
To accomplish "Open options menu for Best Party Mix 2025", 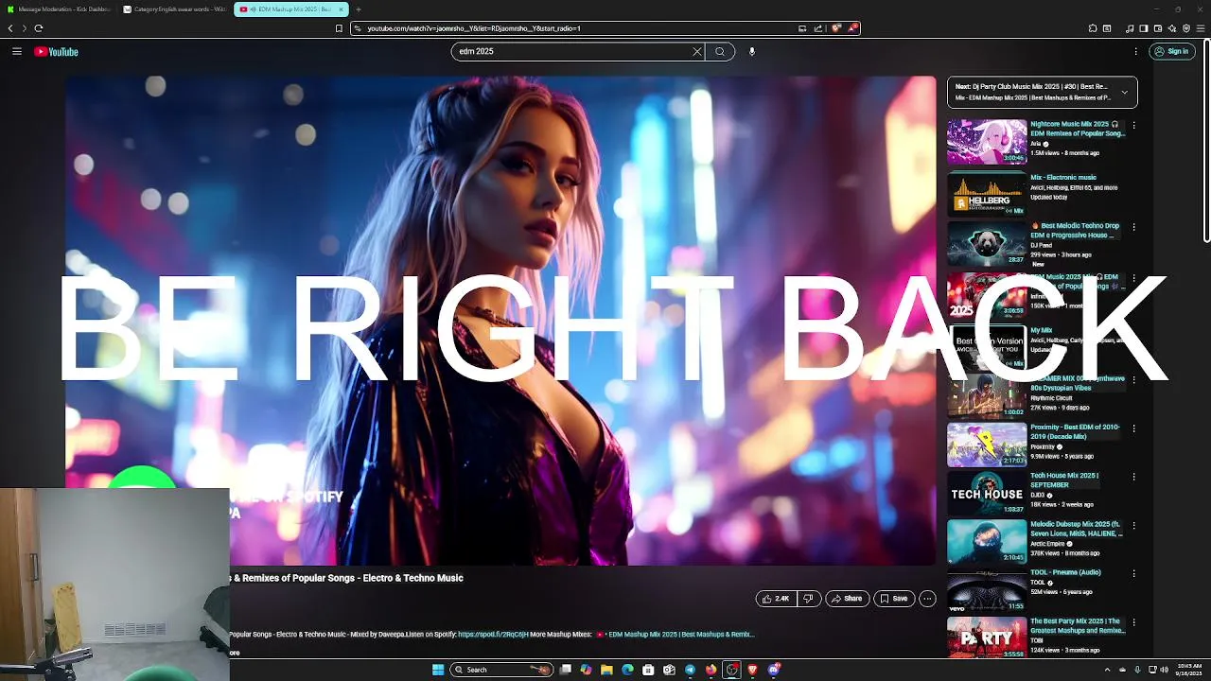I will tap(1133, 622).
